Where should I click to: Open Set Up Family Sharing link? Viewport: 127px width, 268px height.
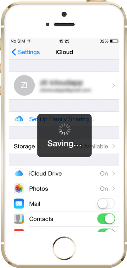pos(62,119)
